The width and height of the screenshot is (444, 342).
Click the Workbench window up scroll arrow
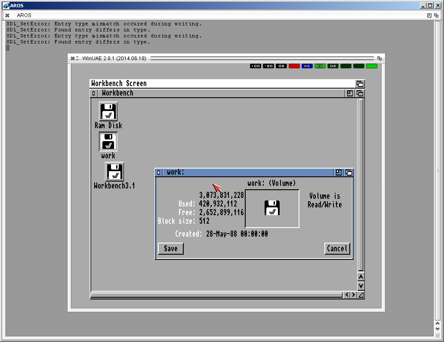coord(361,277)
